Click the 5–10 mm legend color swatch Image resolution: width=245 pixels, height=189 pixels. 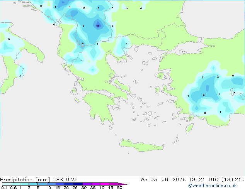click(42, 184)
